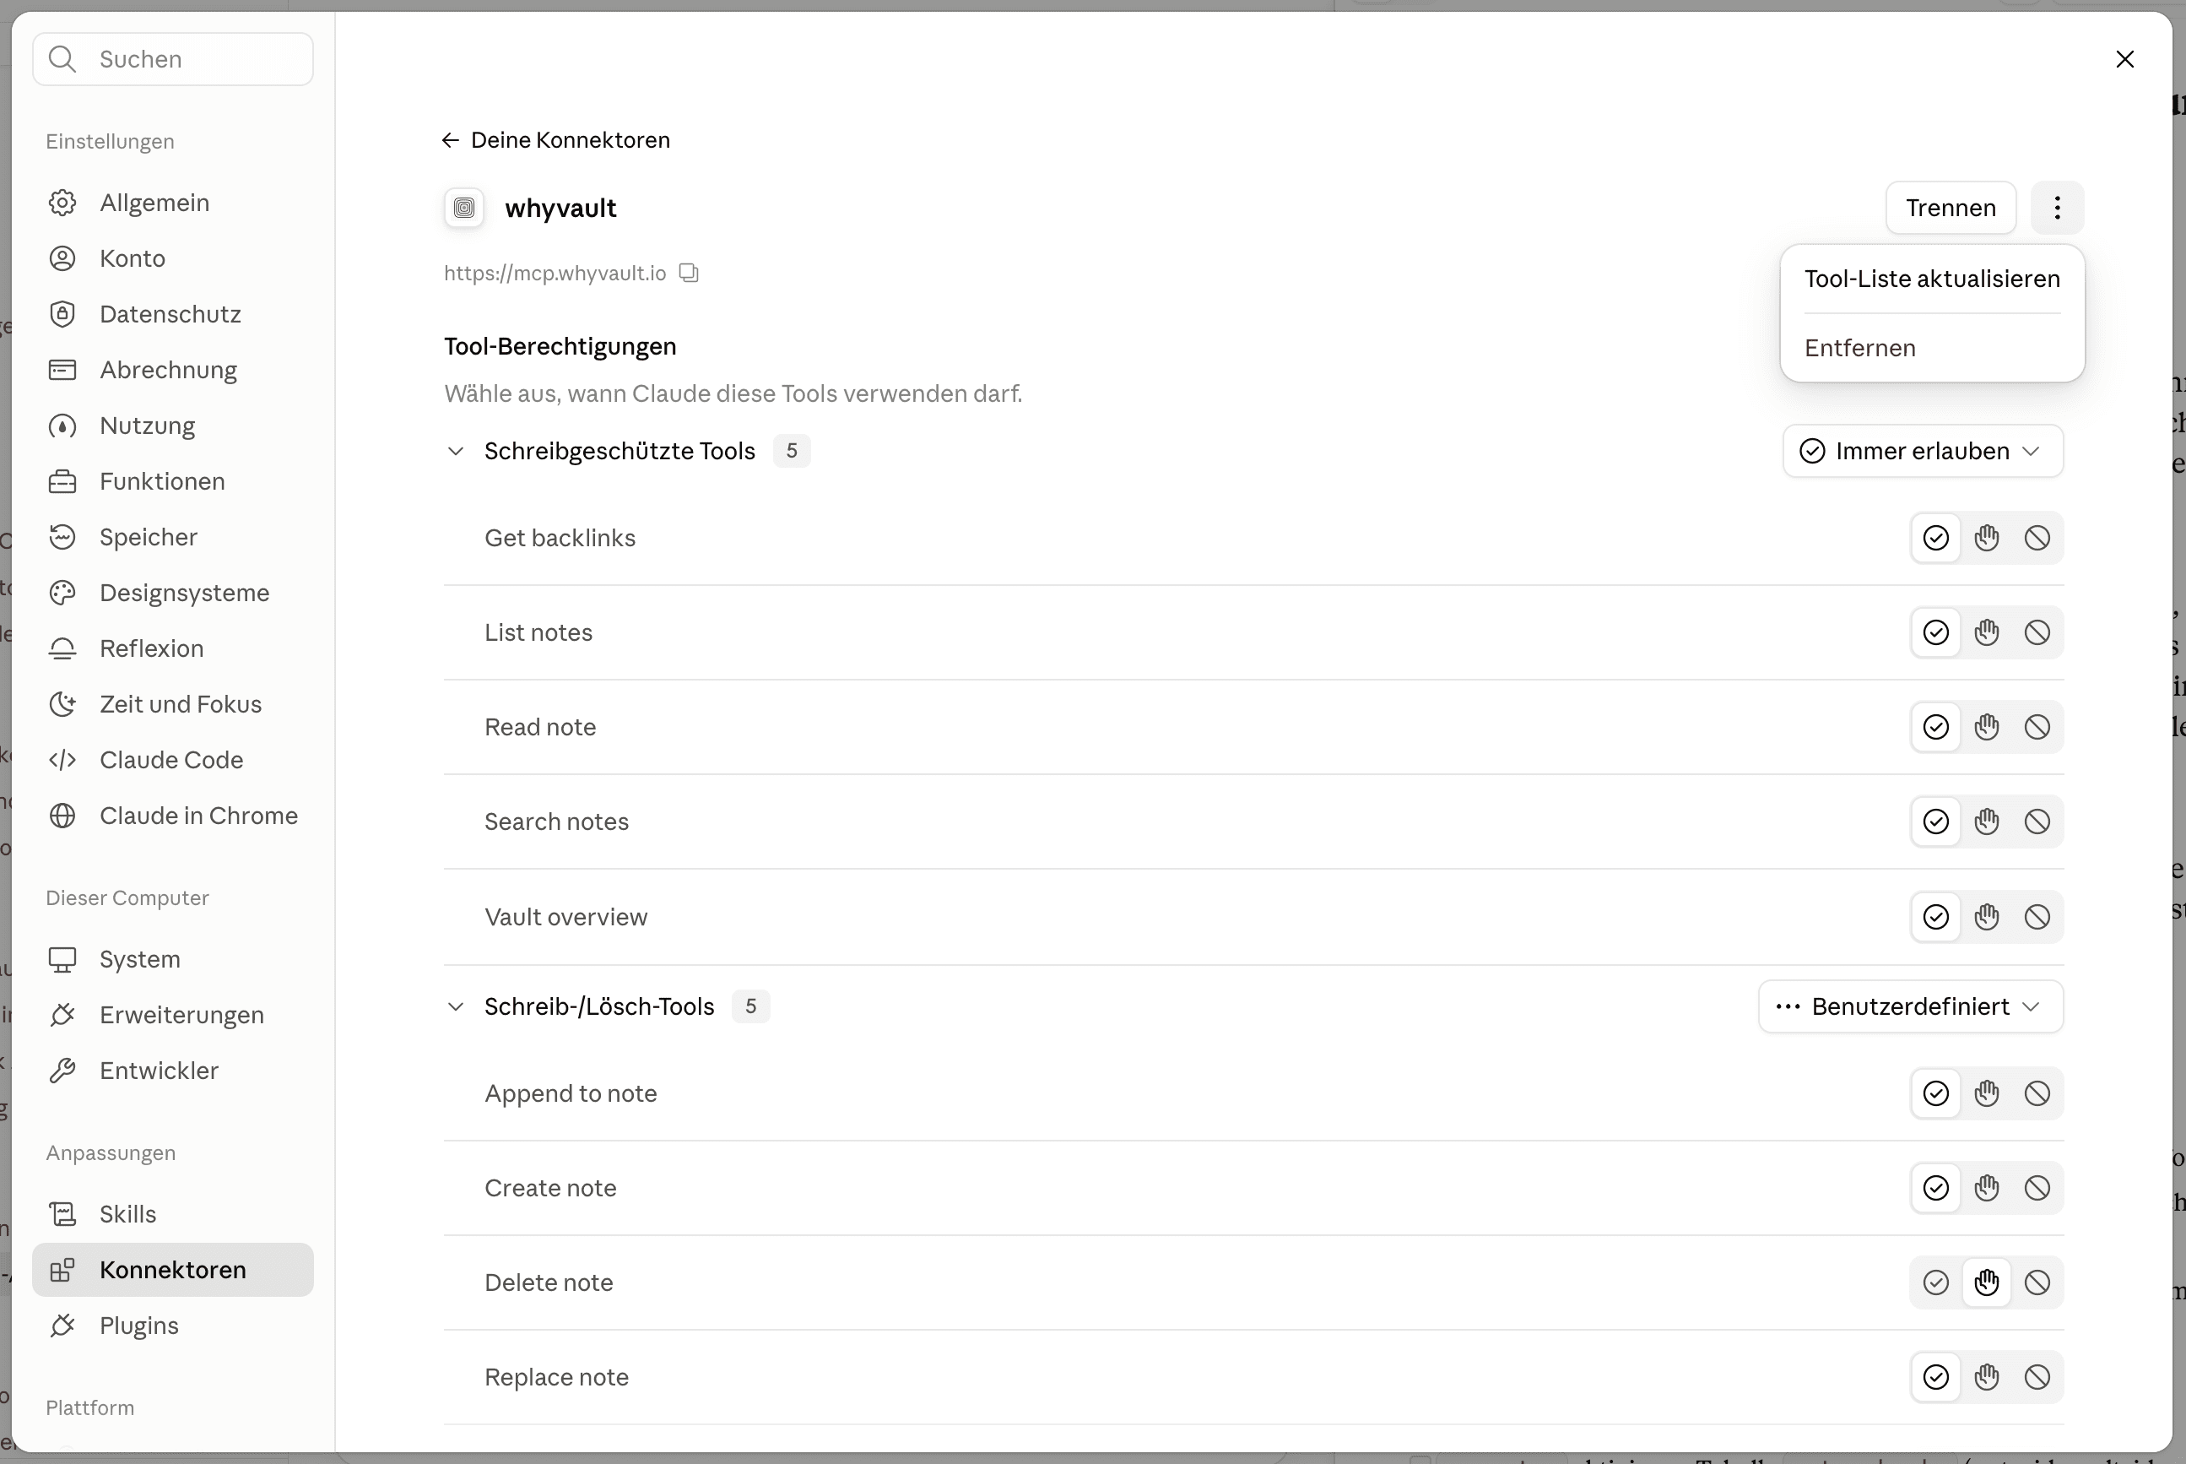Viewport: 2186px width, 1464px height.
Task: Open the Skills section
Action: coord(173,1214)
